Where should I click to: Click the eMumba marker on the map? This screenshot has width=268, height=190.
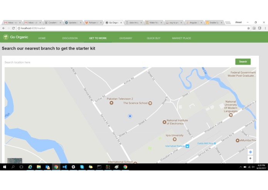(238, 140)
